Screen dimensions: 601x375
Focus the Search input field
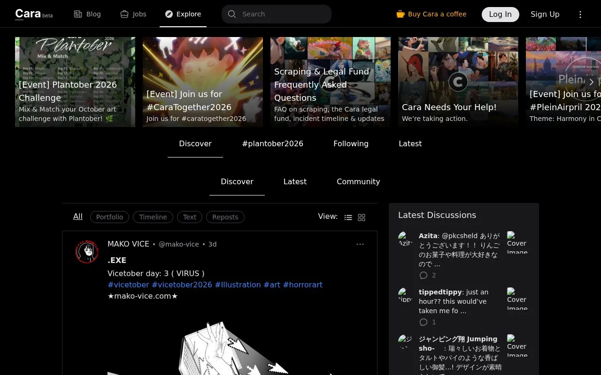pyautogui.click(x=277, y=14)
